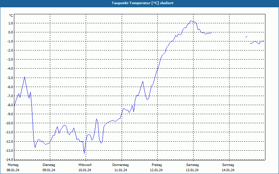This screenshot has height=174, width=279.
Task: Click the -9,0 y-axis label
Action: tap(10, 114)
